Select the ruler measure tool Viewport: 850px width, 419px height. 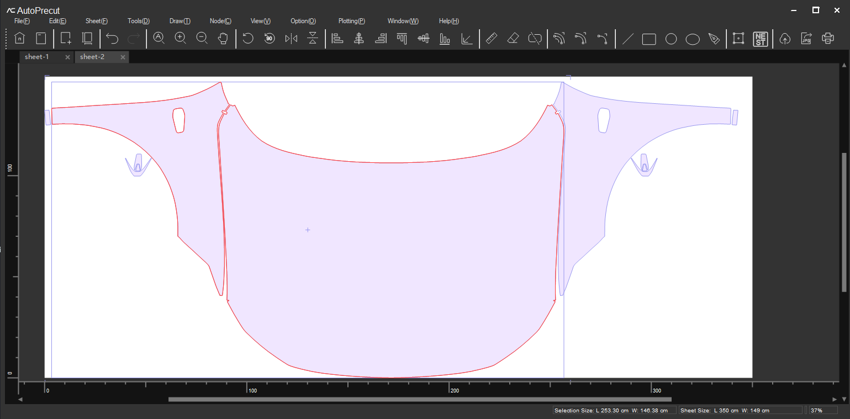point(492,38)
